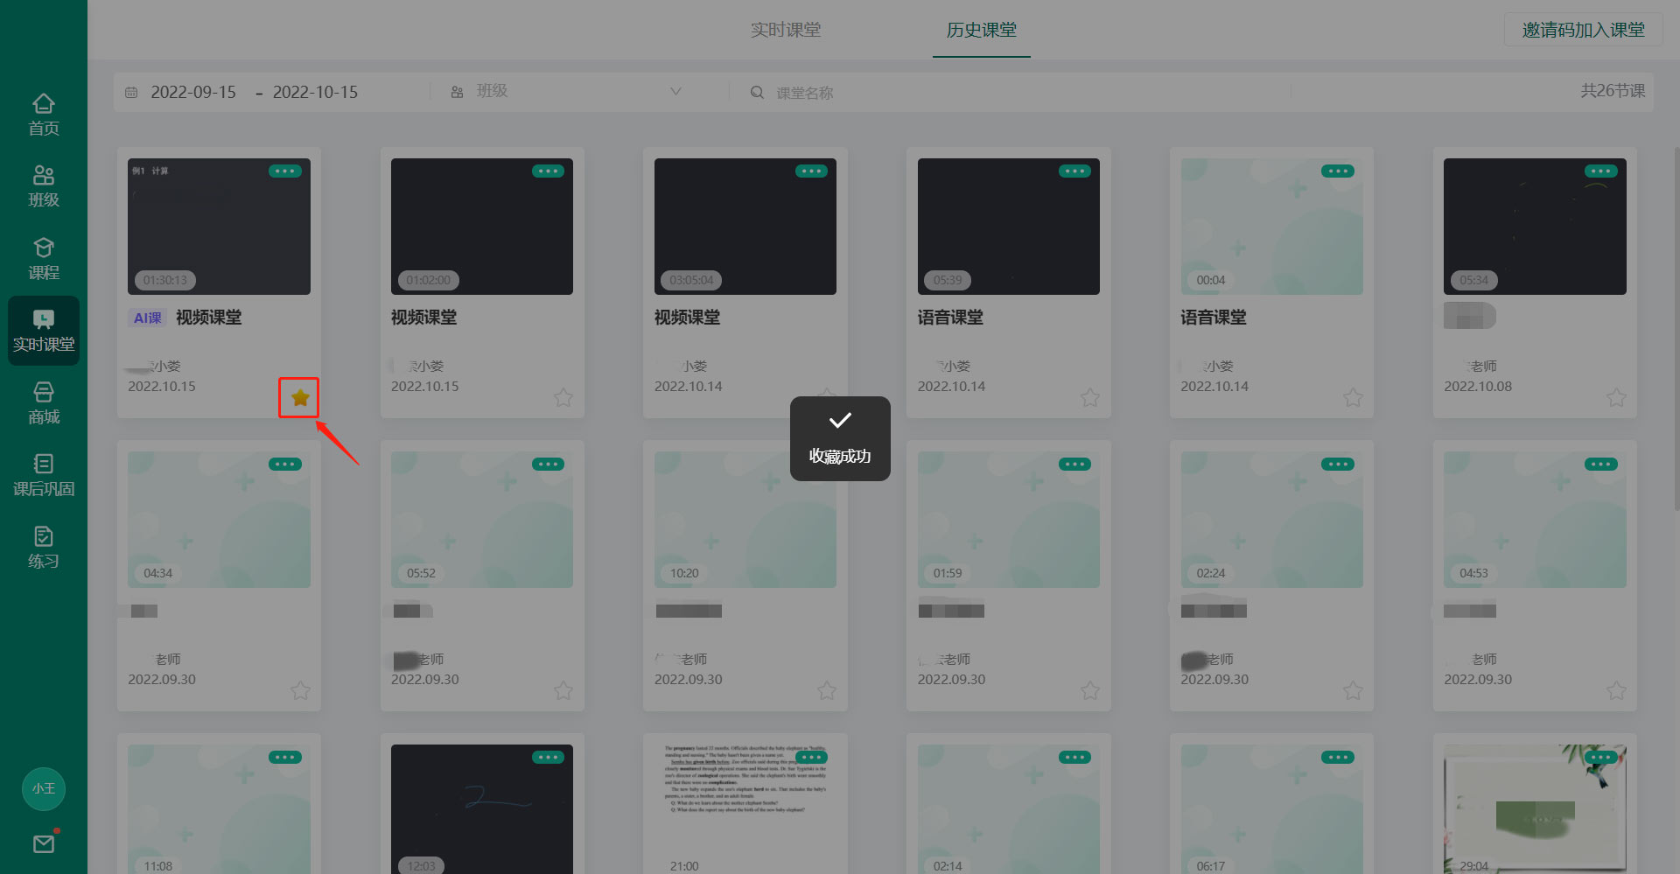The image size is (1680, 874).
Task: Click the 邀请码加入课堂 button
Action: tap(1583, 29)
